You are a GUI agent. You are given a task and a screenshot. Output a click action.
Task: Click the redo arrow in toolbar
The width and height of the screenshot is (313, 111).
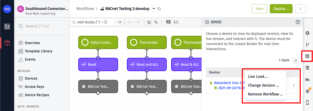coord(137,22)
